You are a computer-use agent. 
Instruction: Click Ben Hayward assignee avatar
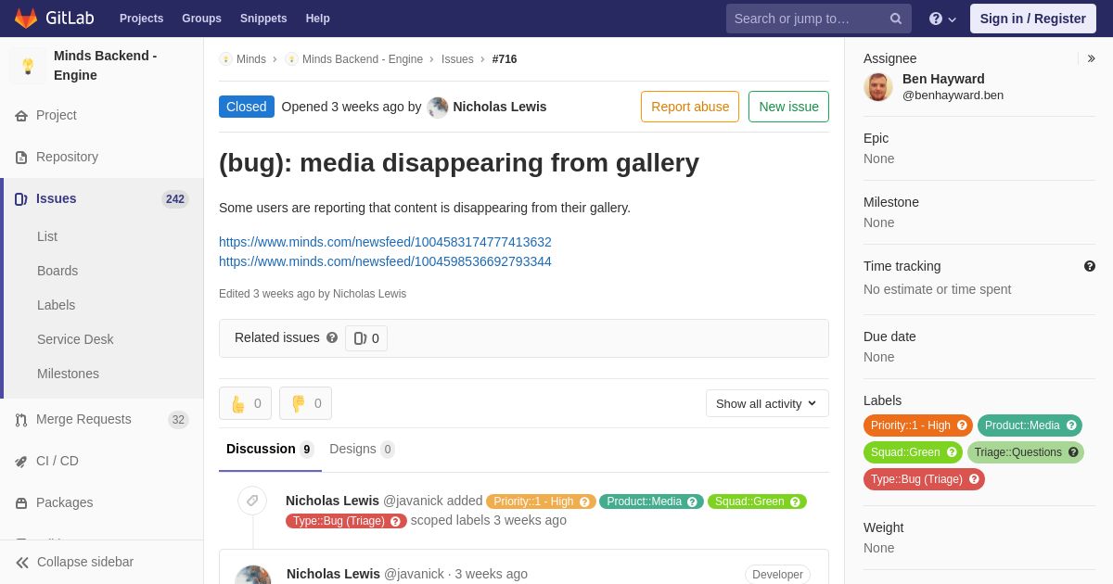pyautogui.click(x=878, y=87)
